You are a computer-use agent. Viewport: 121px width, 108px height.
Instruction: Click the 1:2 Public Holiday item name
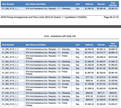(46, 73)
